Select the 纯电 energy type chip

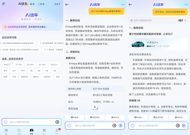(x=6, y=77)
